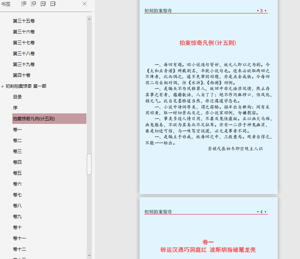The image size is (300, 259).
Task: Click the bookmarks panel scrollbar thumb
Action: 89,164
